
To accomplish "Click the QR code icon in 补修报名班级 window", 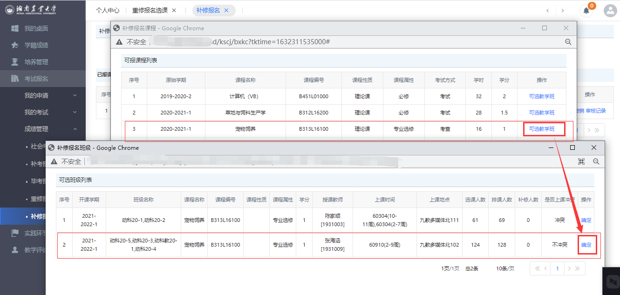I will (x=581, y=161).
